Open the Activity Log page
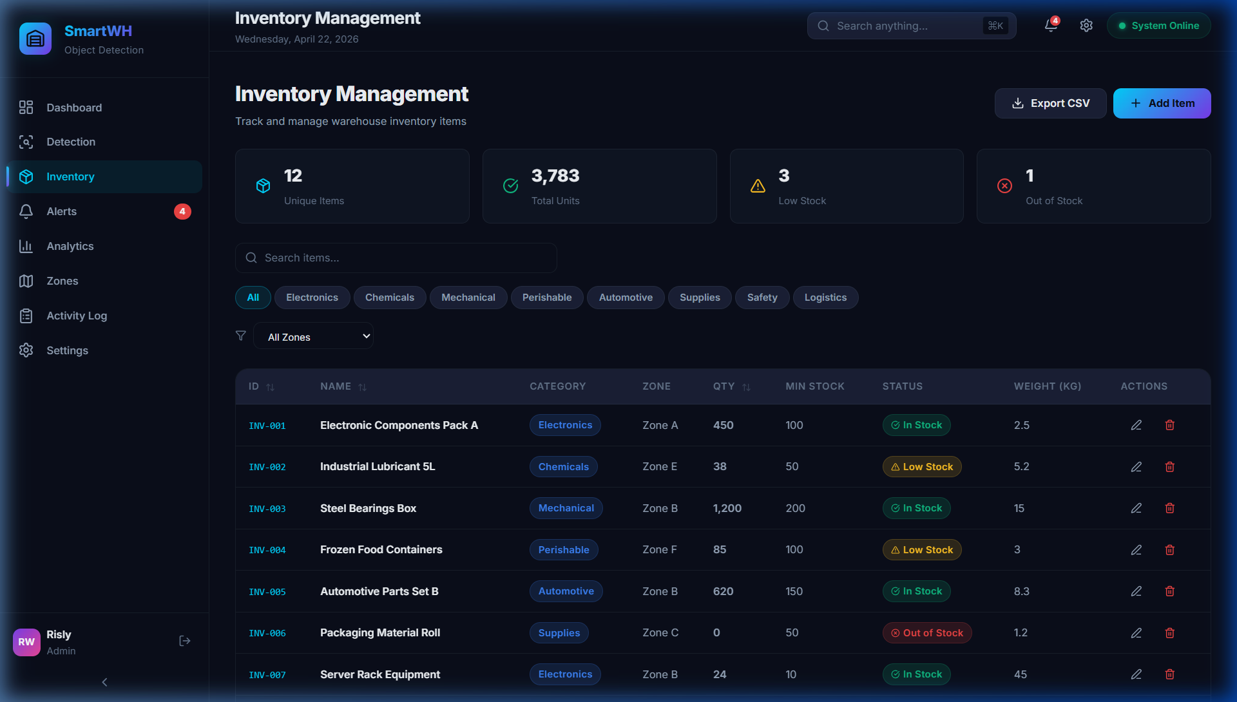 click(x=77, y=316)
